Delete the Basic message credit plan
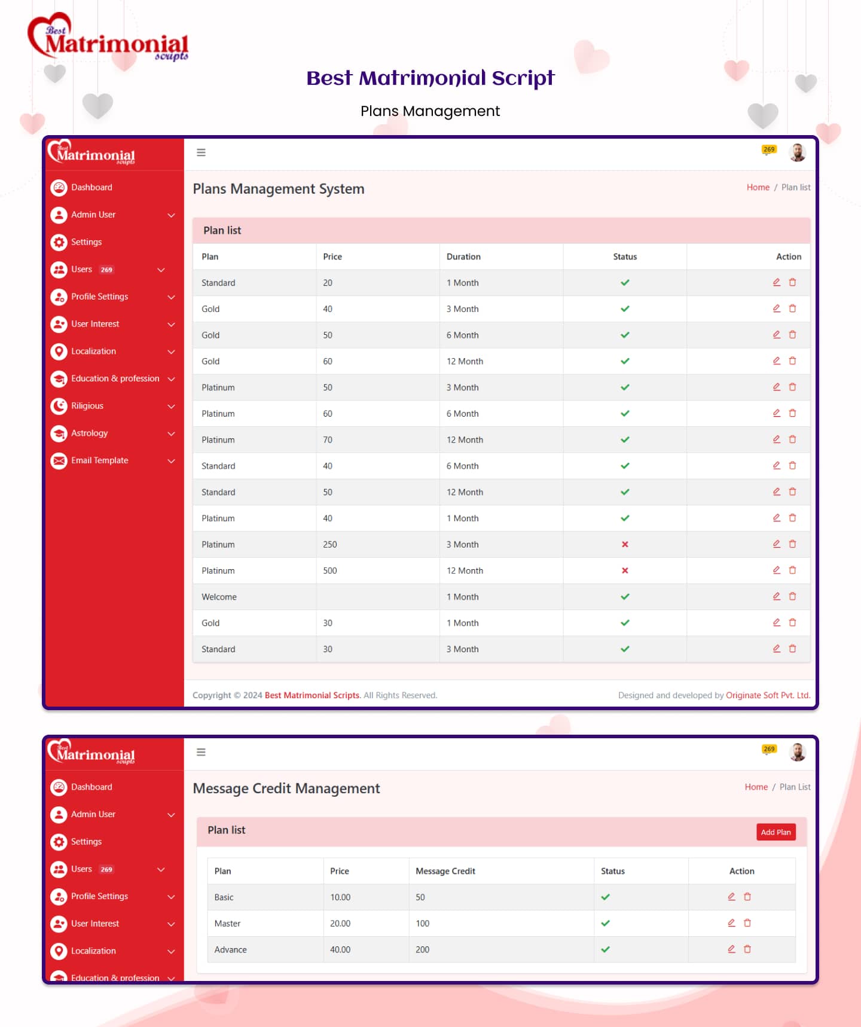The width and height of the screenshot is (861, 1027). (747, 897)
